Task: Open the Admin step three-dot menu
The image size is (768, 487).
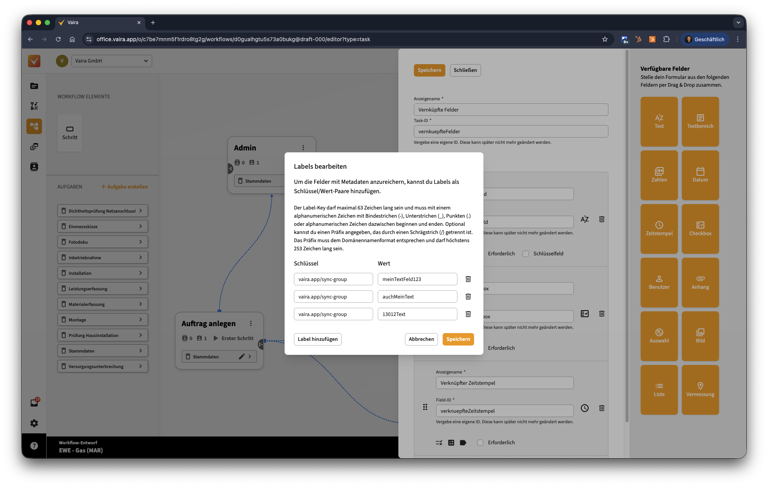Action: point(303,148)
